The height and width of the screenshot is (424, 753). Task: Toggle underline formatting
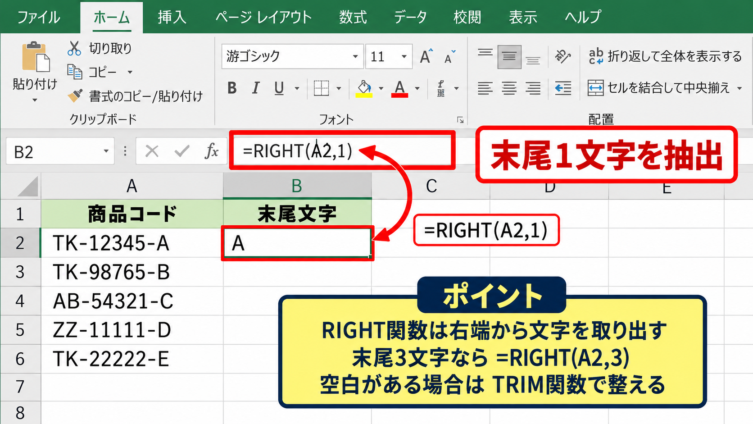pos(279,88)
